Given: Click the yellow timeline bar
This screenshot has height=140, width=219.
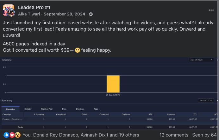Looking at the screenshot, I should click(113, 84).
